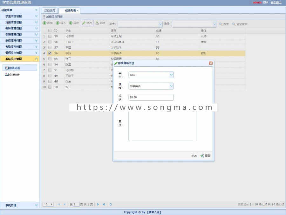Check the row with ID 59 checkbox
The width and height of the screenshot is (286, 215).
(x=50, y=36)
